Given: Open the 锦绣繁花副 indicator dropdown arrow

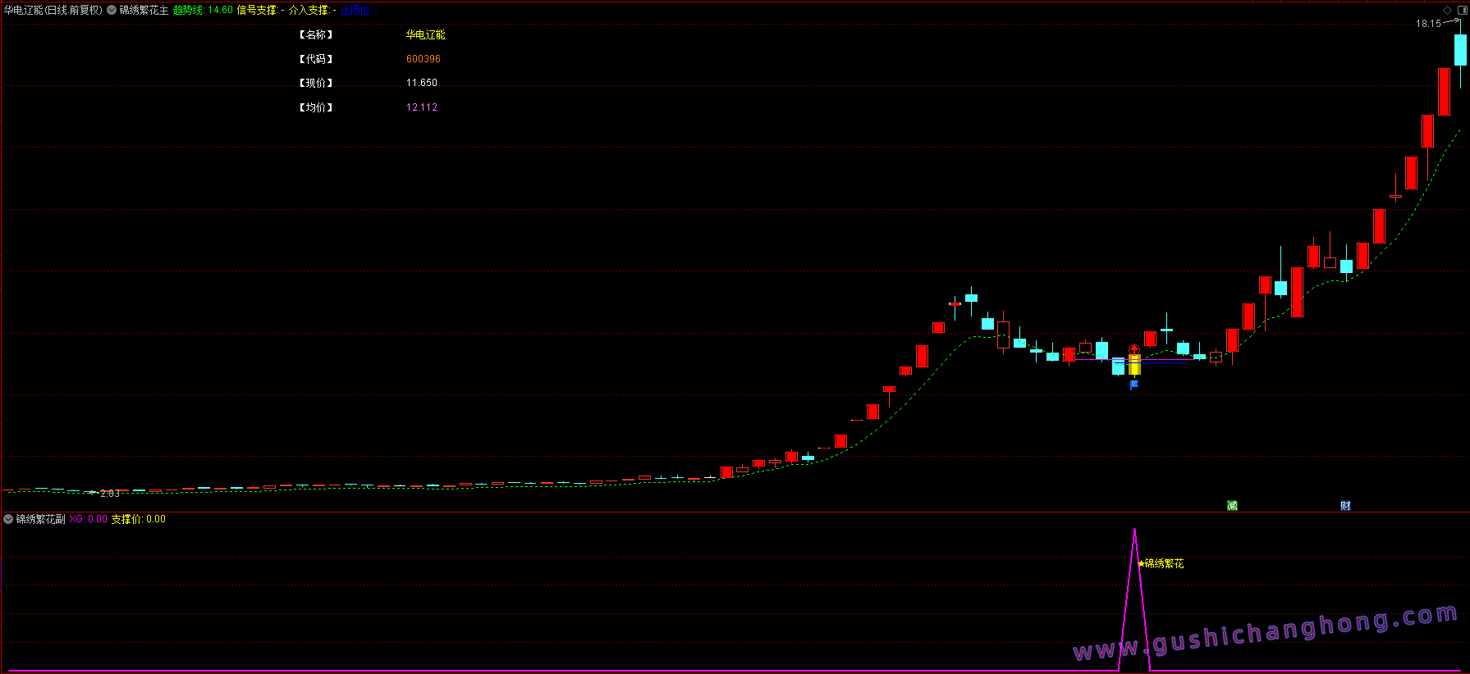Looking at the screenshot, I should [8, 519].
